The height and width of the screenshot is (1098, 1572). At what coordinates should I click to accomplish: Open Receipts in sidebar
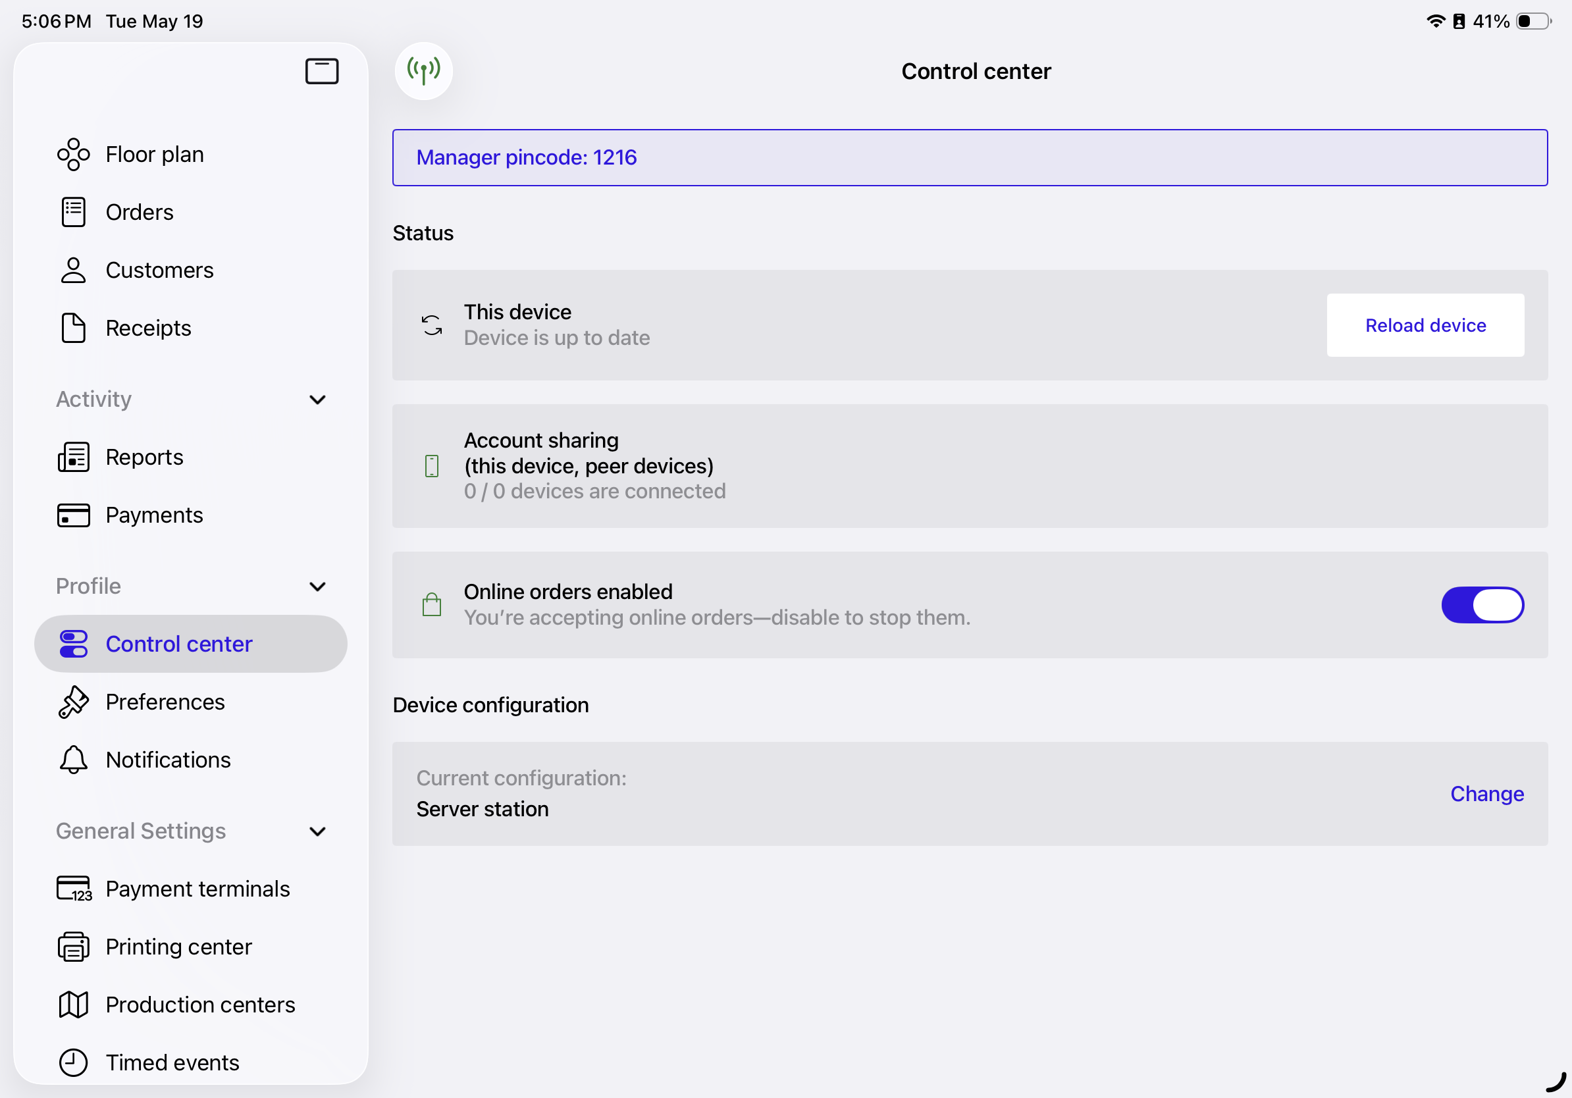pos(191,328)
